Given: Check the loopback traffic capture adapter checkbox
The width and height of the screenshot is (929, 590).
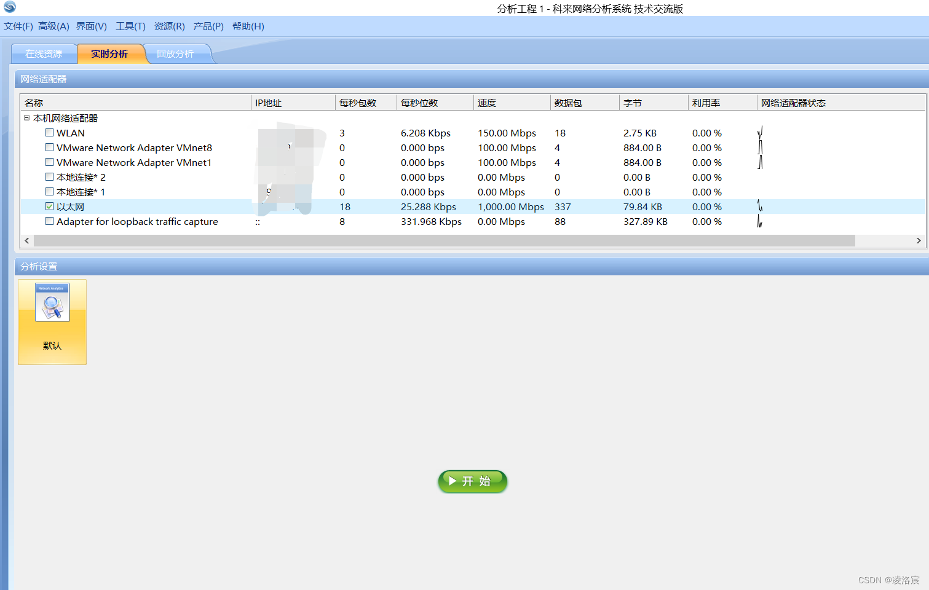Looking at the screenshot, I should pyautogui.click(x=49, y=221).
